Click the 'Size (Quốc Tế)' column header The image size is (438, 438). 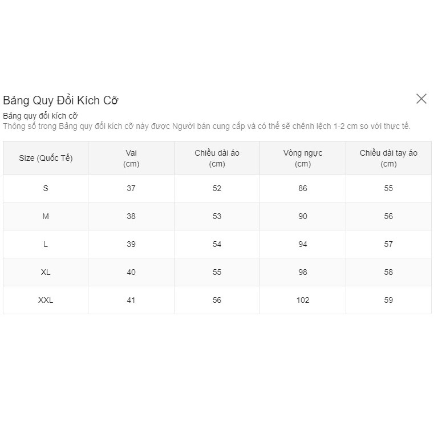tap(46, 158)
